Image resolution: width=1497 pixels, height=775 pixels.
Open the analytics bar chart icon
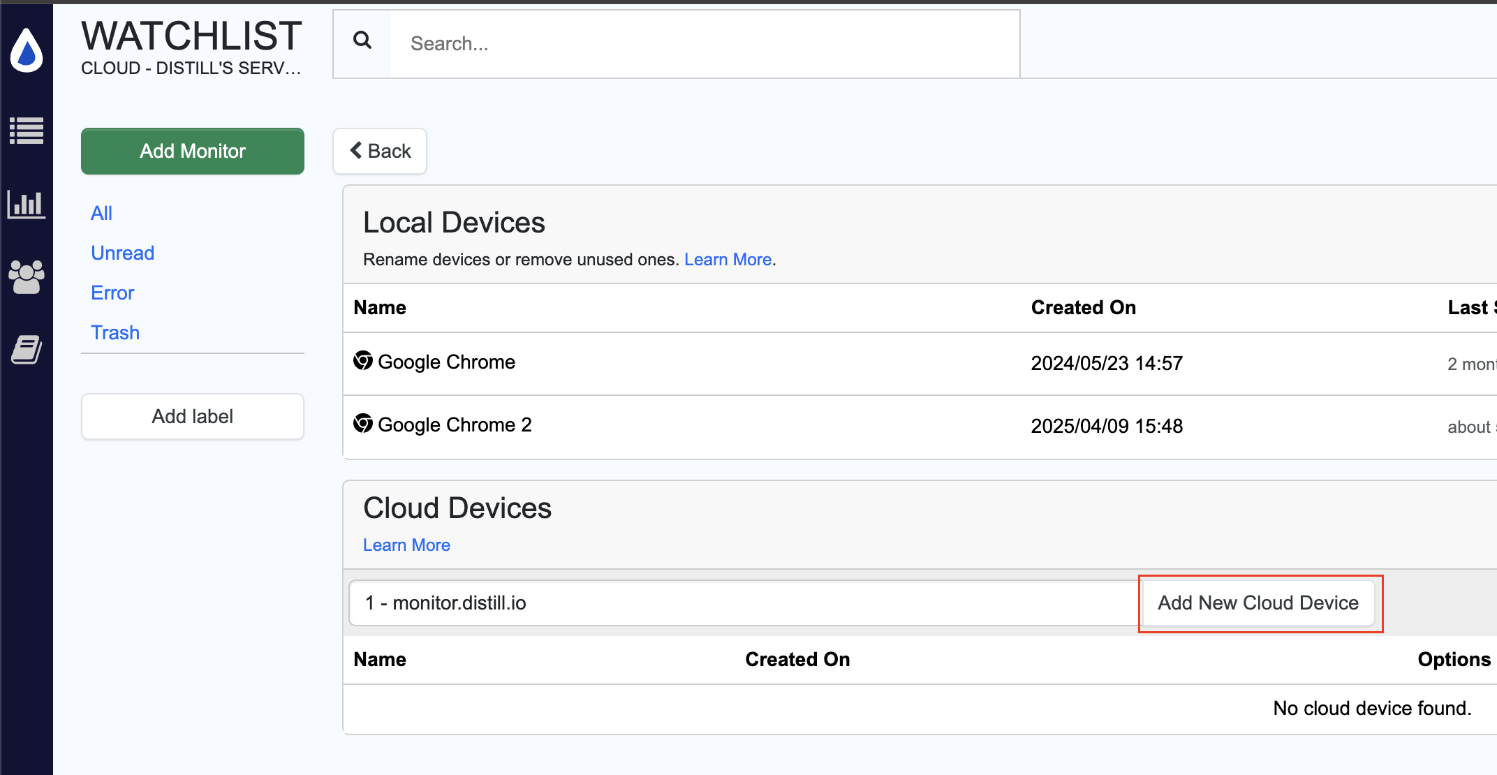pyautogui.click(x=27, y=205)
